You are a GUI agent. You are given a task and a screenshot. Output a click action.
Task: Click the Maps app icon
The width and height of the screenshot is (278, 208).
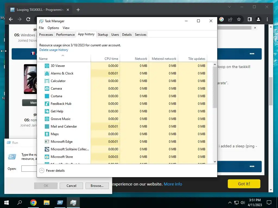[x=47, y=134]
